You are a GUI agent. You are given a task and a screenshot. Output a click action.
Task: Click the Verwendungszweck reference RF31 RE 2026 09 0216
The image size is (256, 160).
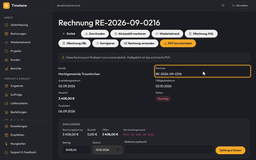pyautogui.click(x=138, y=135)
